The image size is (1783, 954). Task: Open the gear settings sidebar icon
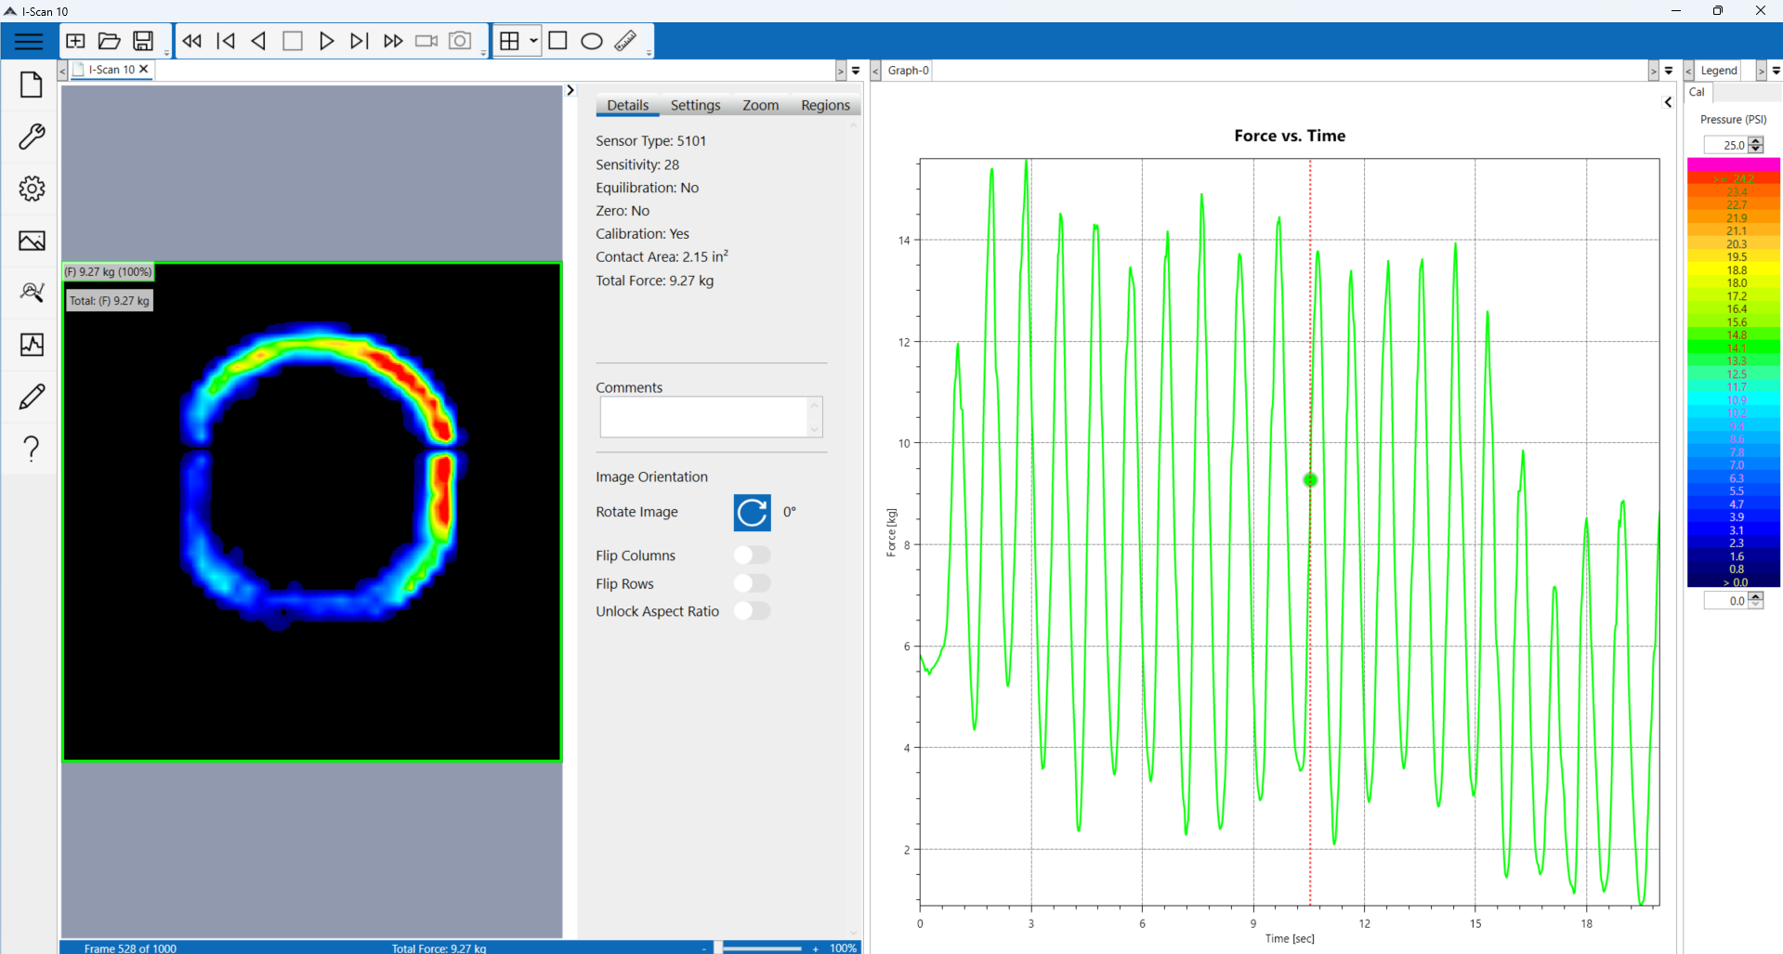tap(32, 189)
